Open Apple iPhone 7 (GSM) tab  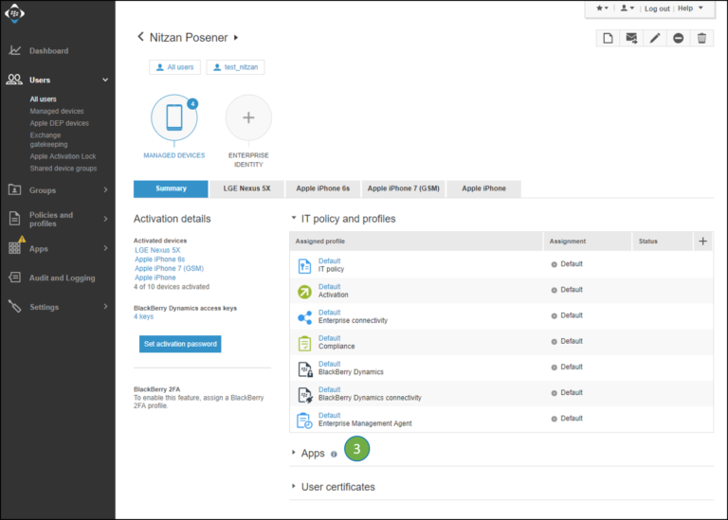[x=403, y=188]
